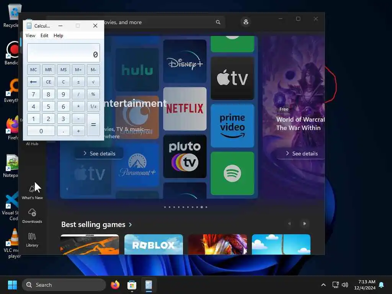Click the taskbar Search box
Screen dimensions: 392x294
pos(64,285)
